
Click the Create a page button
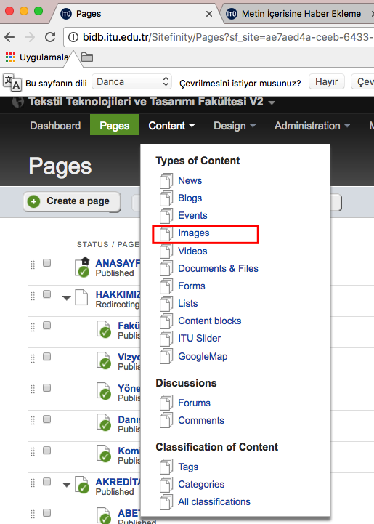click(x=72, y=201)
